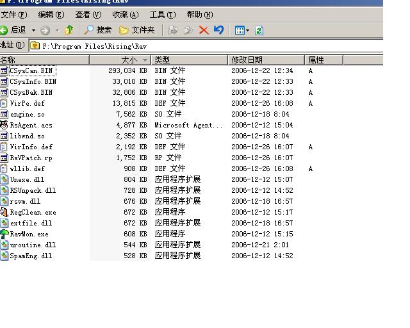Screen dimensions: 410x328
Task: Select the libwnd.so file icon
Action: tap(4, 136)
